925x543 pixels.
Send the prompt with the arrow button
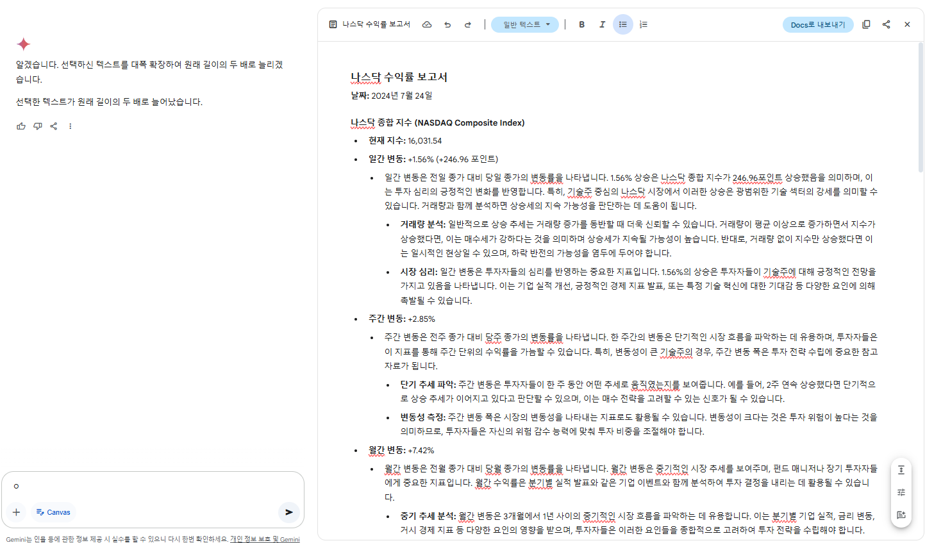tap(289, 512)
